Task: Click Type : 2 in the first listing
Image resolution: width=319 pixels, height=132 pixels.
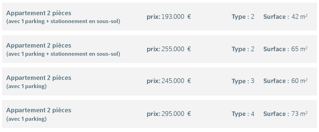Action: coord(243,17)
